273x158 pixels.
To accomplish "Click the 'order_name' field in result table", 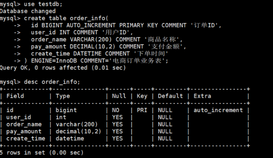I will pos(24,124).
